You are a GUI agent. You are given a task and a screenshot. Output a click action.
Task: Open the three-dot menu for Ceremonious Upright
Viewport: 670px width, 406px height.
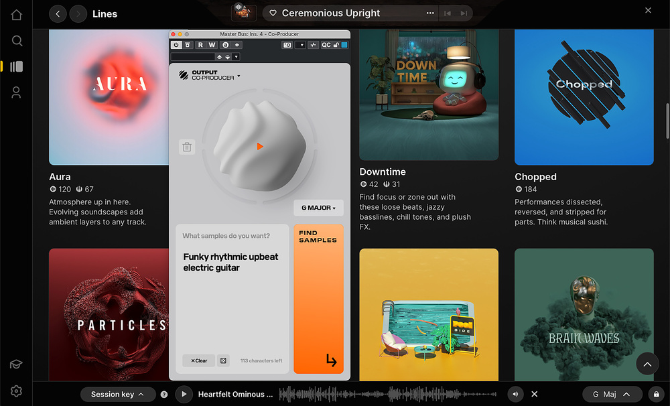[430, 13]
